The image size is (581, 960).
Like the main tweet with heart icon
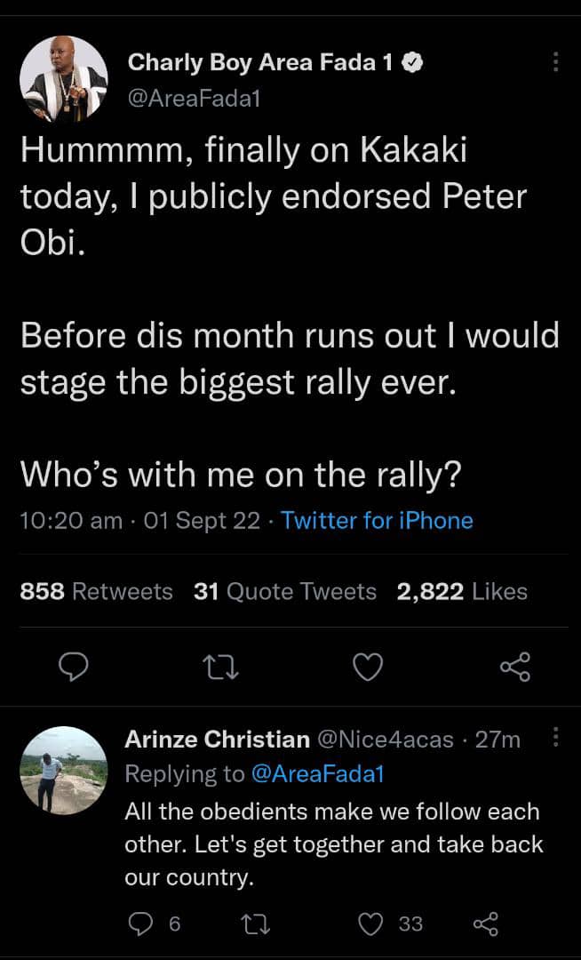tap(368, 667)
